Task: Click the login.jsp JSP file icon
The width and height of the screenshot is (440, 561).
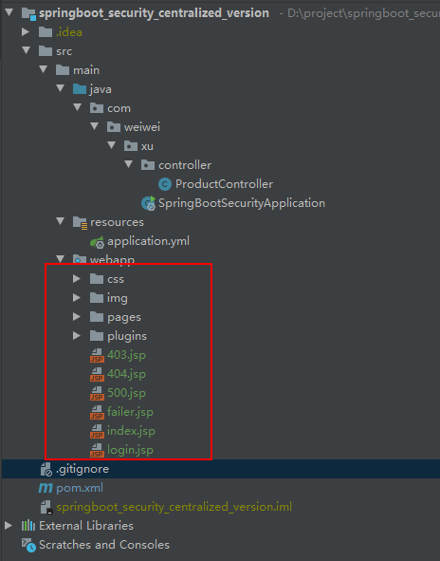Action: coord(97,450)
